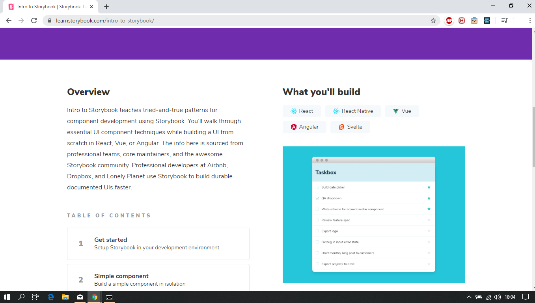Select the Angular framework logo icon
The image size is (535, 303).
[x=293, y=127]
